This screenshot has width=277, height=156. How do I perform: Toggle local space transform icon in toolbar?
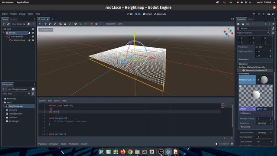(76, 24)
